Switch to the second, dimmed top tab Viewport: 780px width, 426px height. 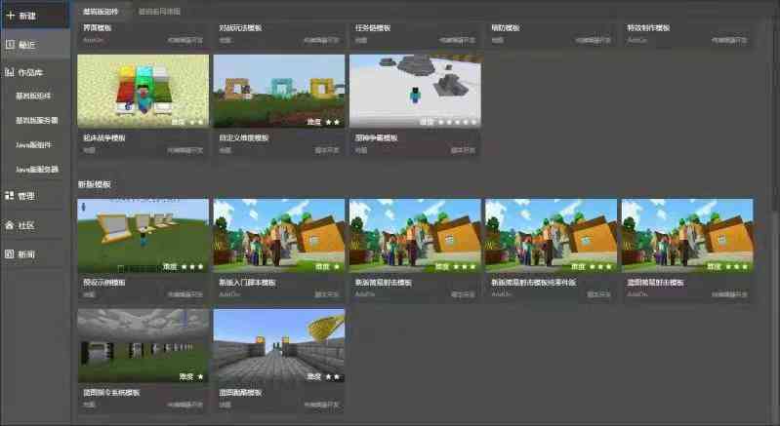pos(159,12)
